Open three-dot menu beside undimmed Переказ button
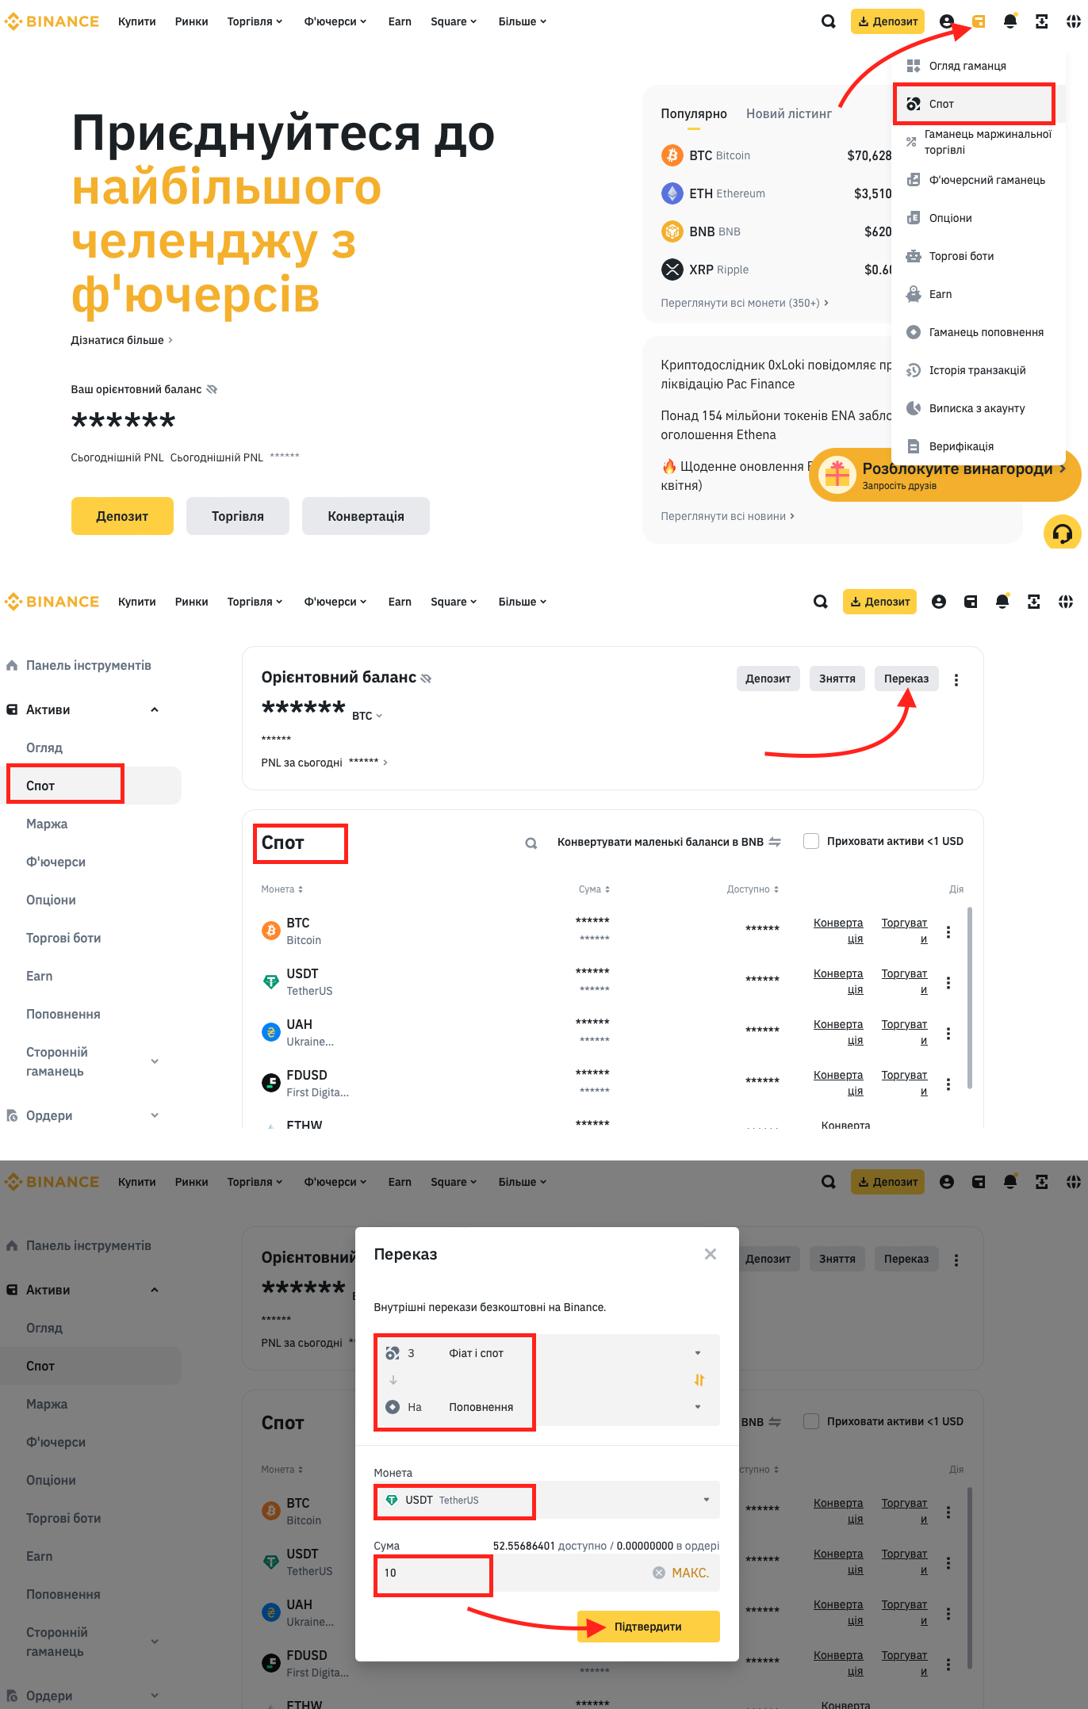 tap(956, 679)
